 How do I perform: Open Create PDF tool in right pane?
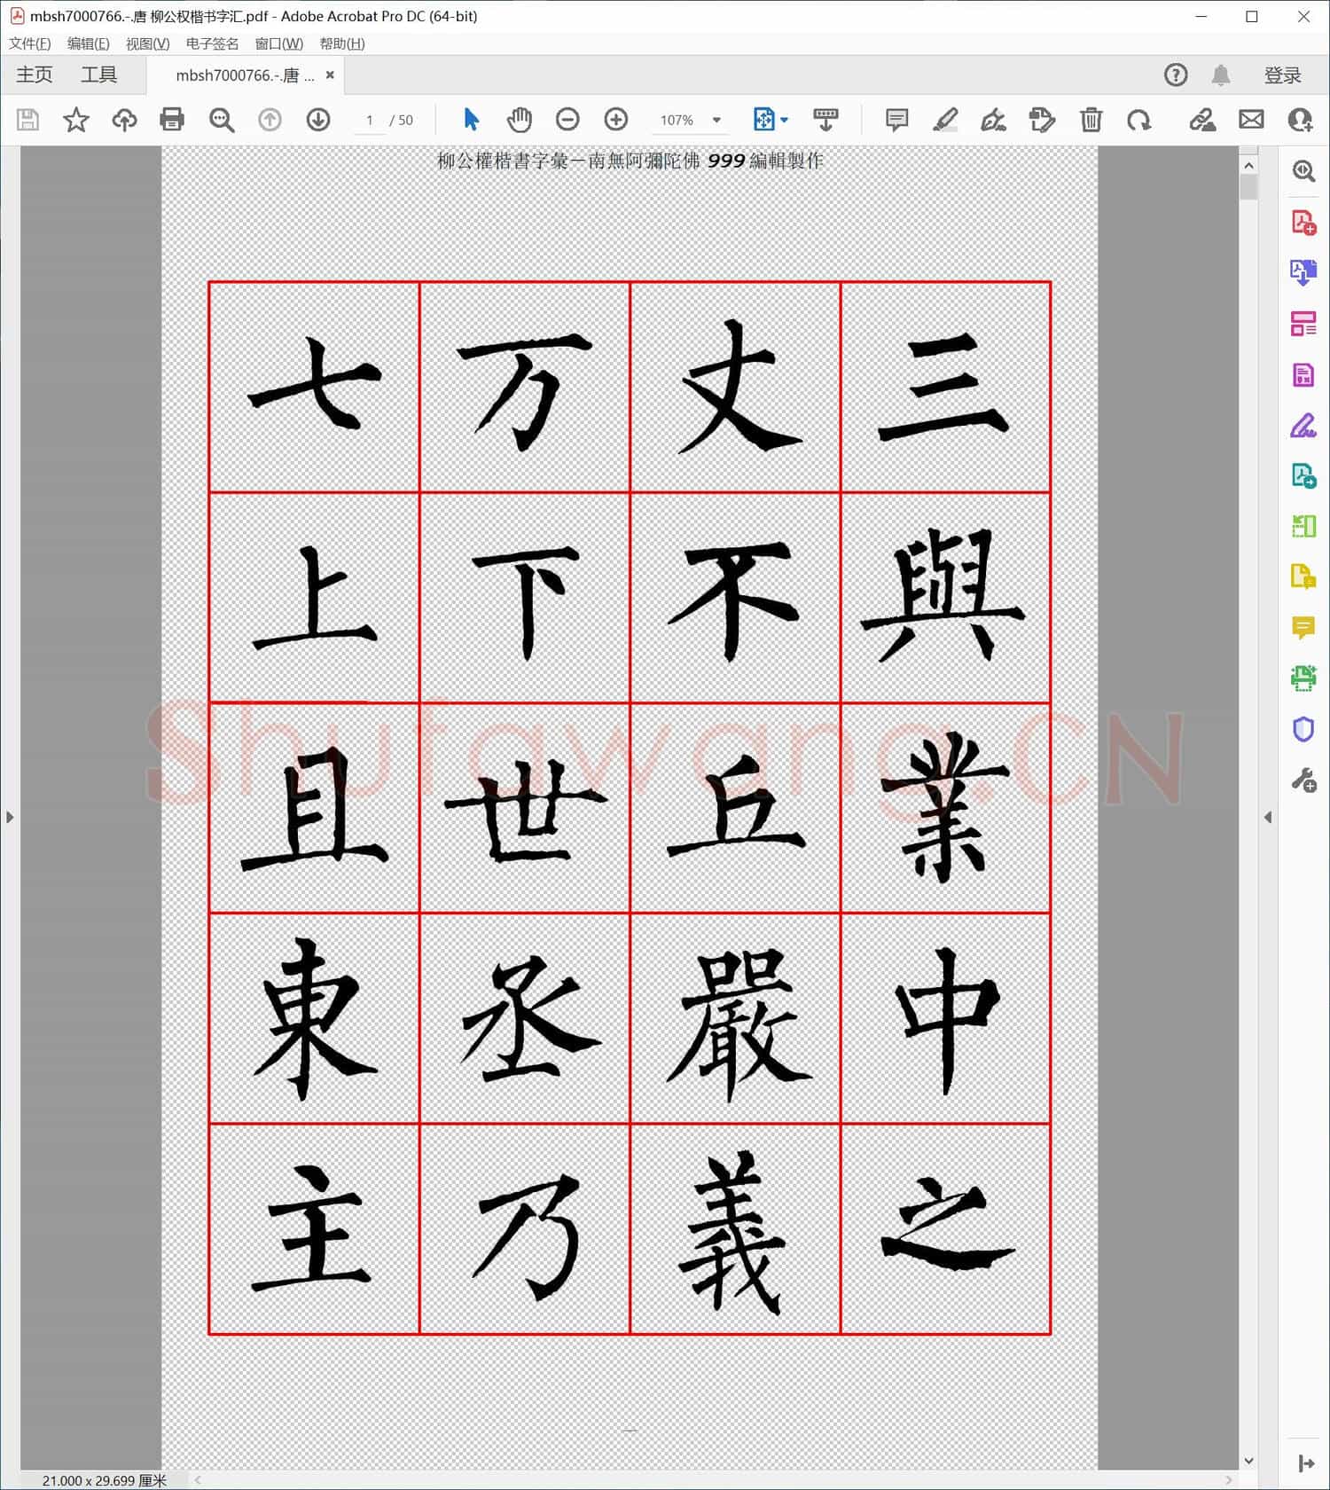[1303, 222]
